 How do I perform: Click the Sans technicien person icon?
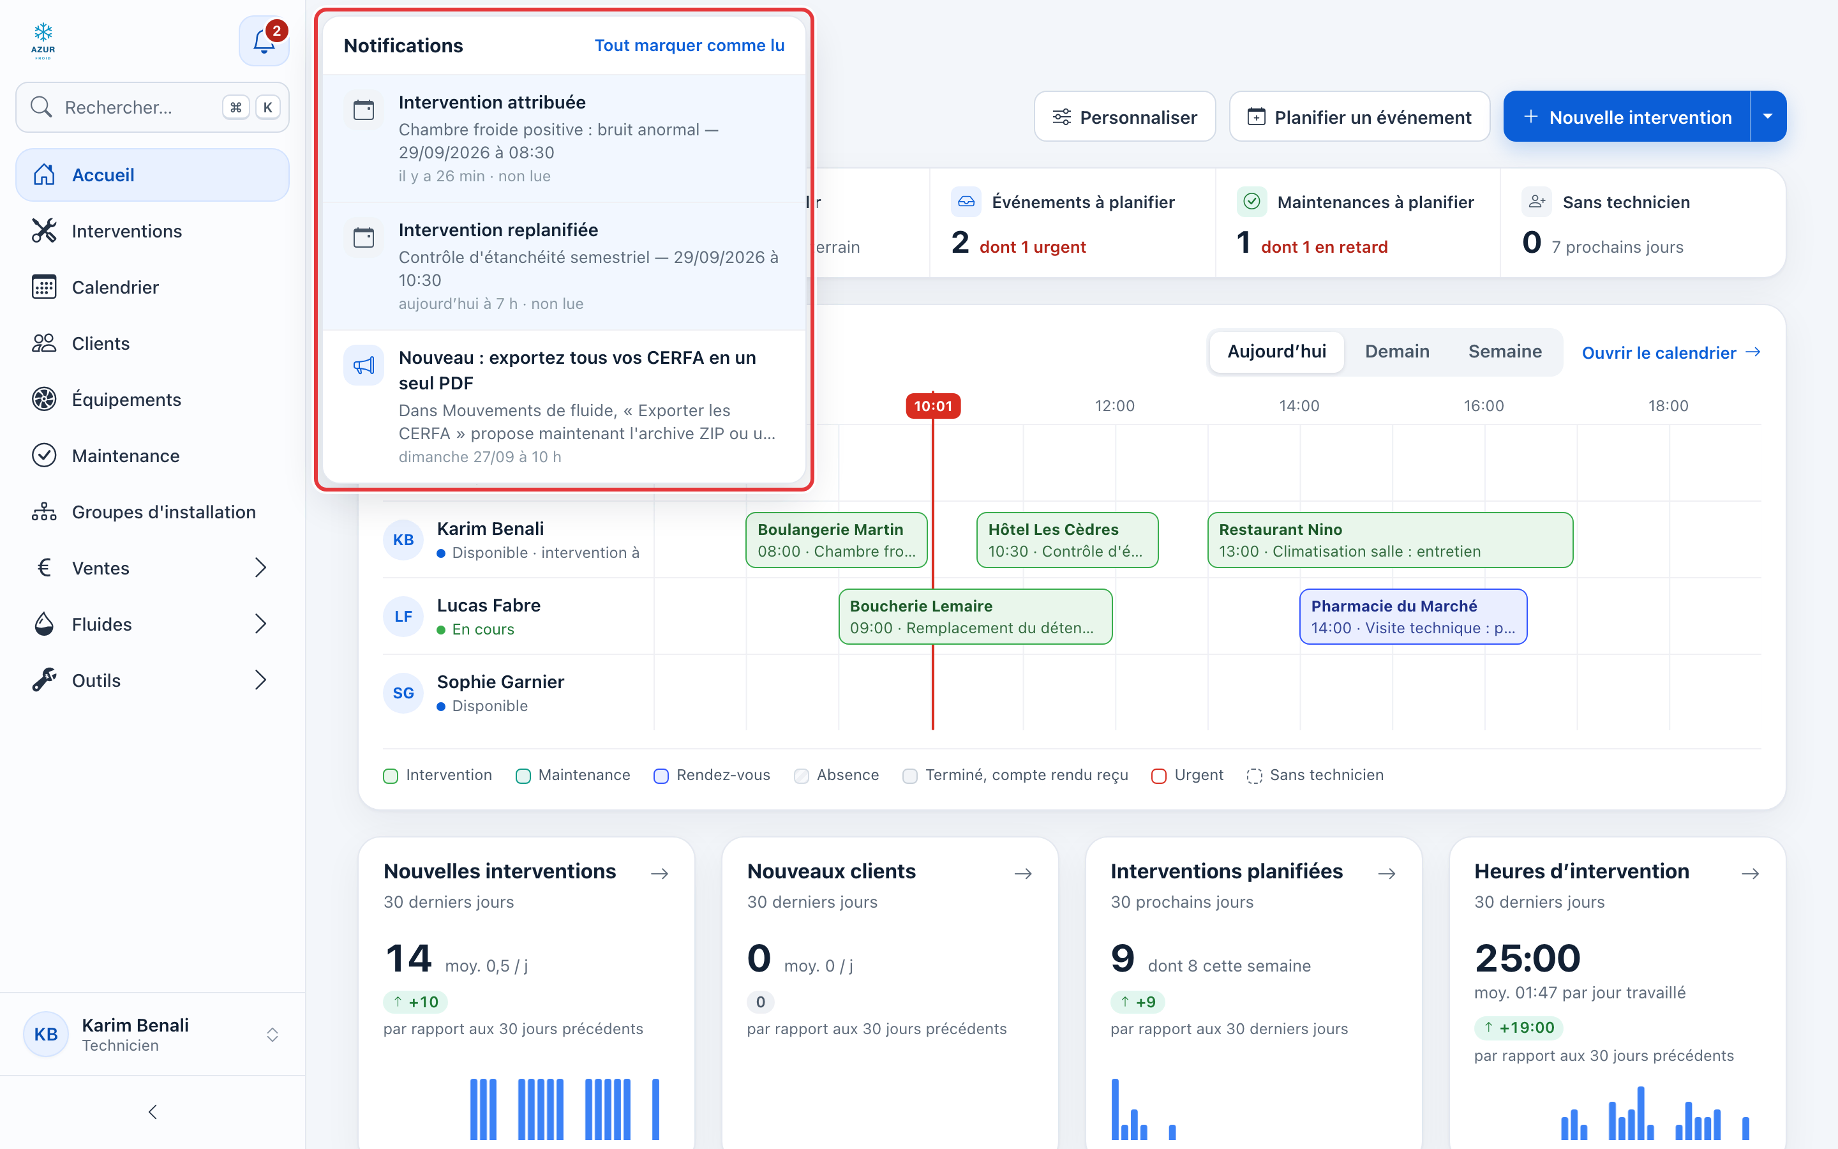point(1537,202)
